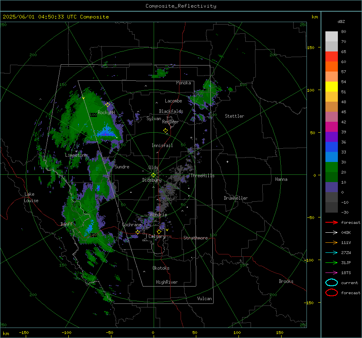Click the RockyMH label

pos(106,113)
